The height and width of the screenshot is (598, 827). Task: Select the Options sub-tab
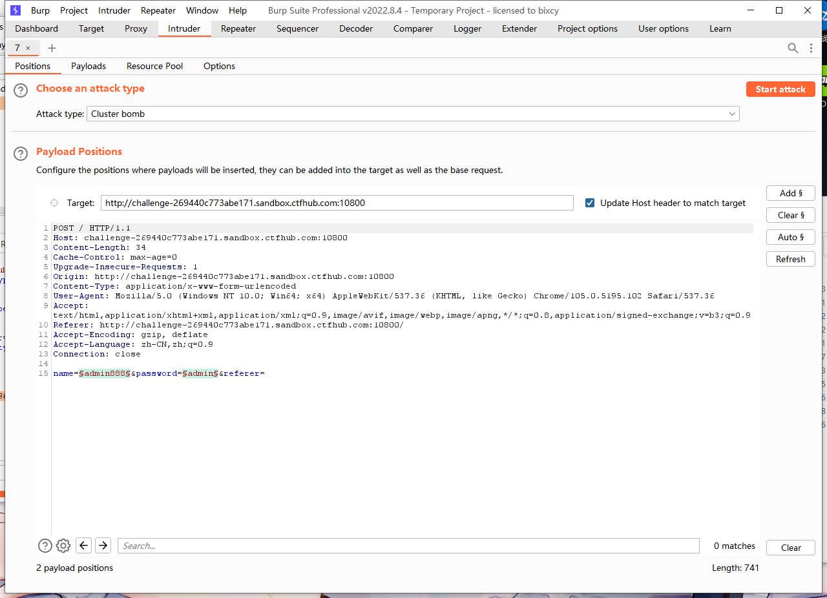pyautogui.click(x=219, y=66)
